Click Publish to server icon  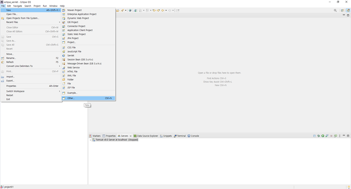(x=336, y=136)
